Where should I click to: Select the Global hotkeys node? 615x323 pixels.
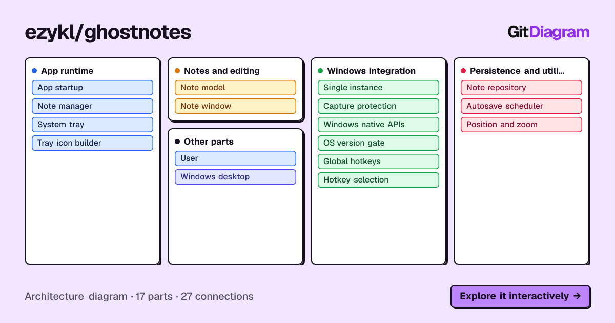(378, 161)
